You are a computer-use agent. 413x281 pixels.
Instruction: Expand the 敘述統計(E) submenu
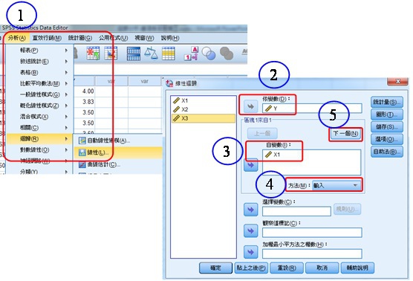[x=39, y=61]
